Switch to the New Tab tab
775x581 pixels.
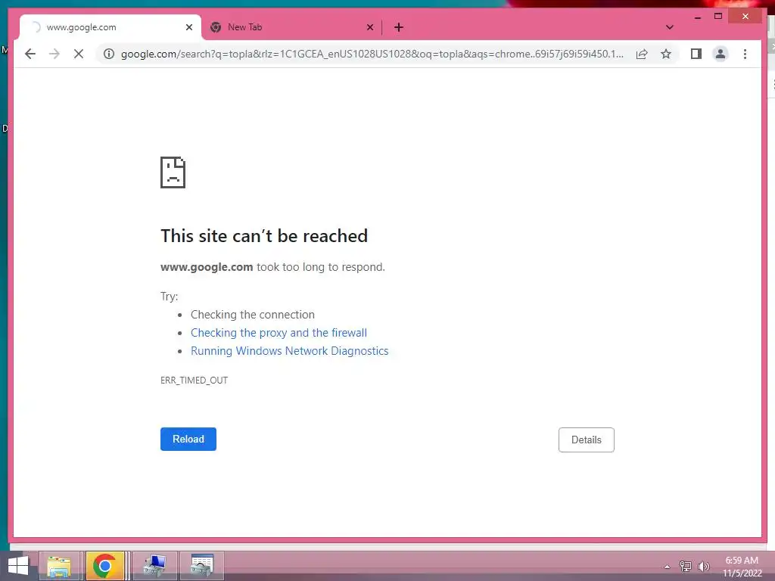(x=291, y=28)
